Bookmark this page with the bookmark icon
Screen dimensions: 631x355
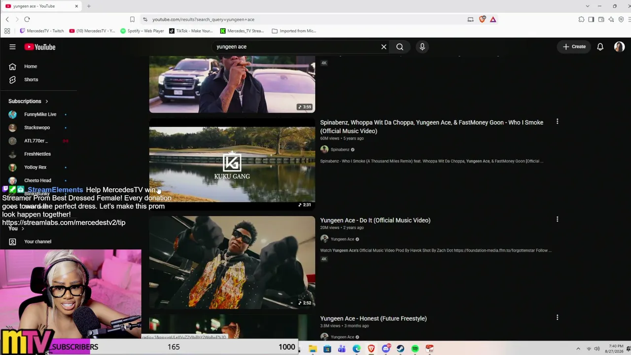132,19
